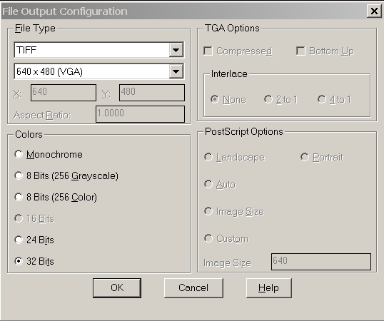Click the X width input field
This screenshot has height=321, width=384.
click(x=64, y=93)
